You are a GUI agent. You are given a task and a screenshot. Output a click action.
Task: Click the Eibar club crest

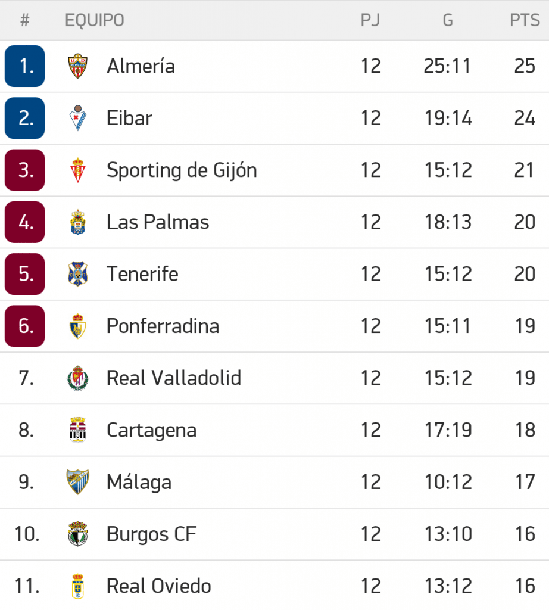click(x=78, y=118)
